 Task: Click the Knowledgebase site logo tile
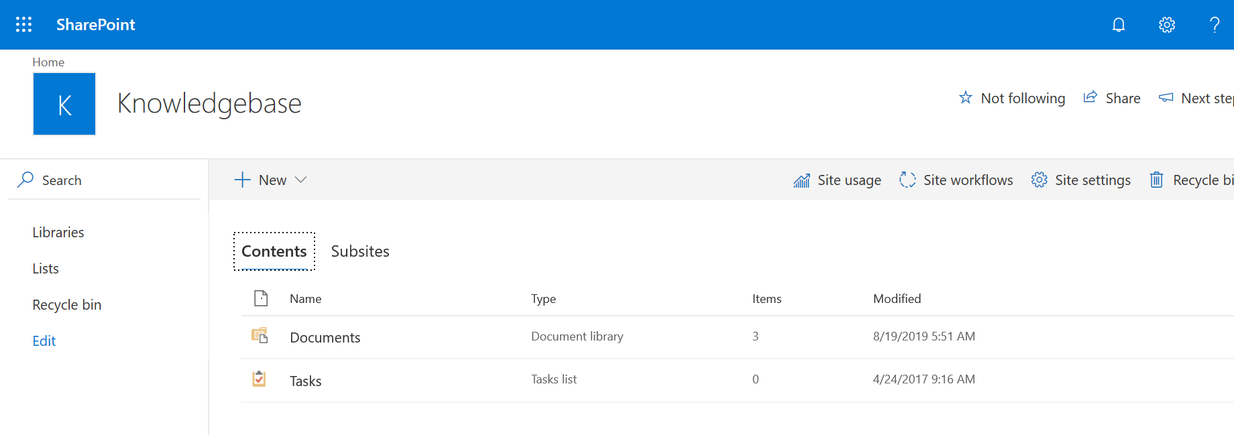click(x=64, y=104)
